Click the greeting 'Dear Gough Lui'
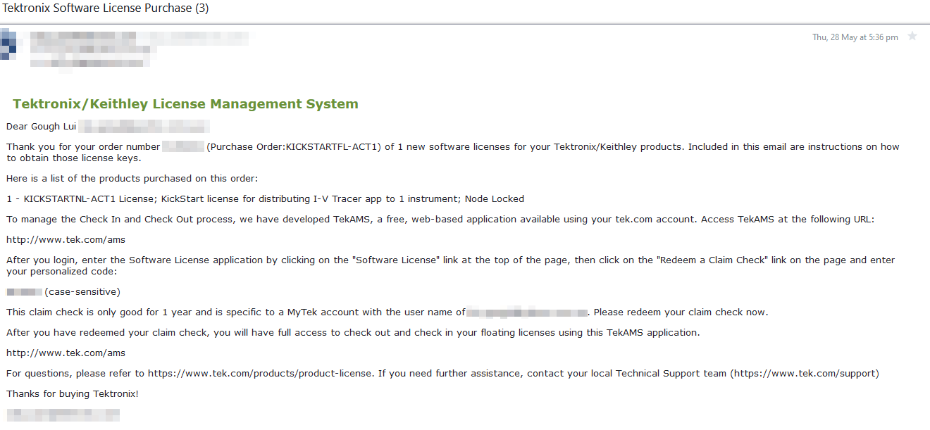The image size is (930, 430). tap(40, 127)
